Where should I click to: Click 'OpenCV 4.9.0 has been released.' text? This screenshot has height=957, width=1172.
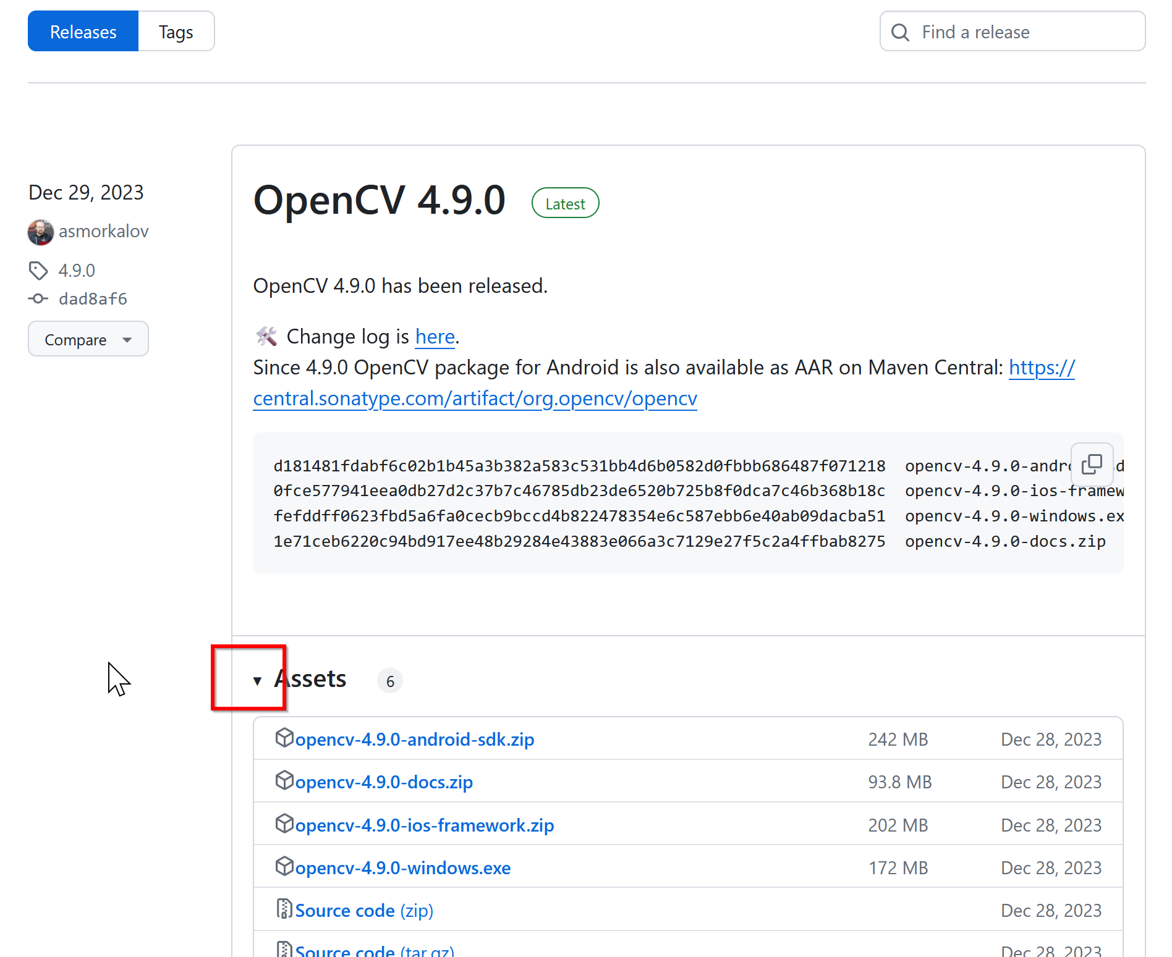click(x=401, y=286)
